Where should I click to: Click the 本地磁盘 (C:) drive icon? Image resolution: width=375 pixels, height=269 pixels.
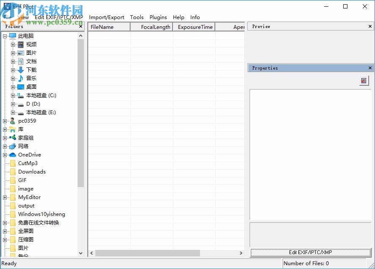click(20, 95)
